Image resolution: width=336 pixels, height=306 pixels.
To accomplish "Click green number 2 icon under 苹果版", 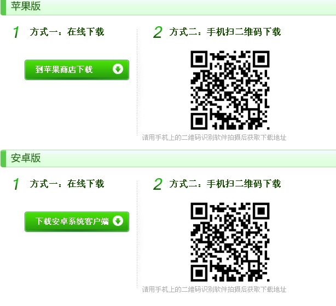I will 158,32.
